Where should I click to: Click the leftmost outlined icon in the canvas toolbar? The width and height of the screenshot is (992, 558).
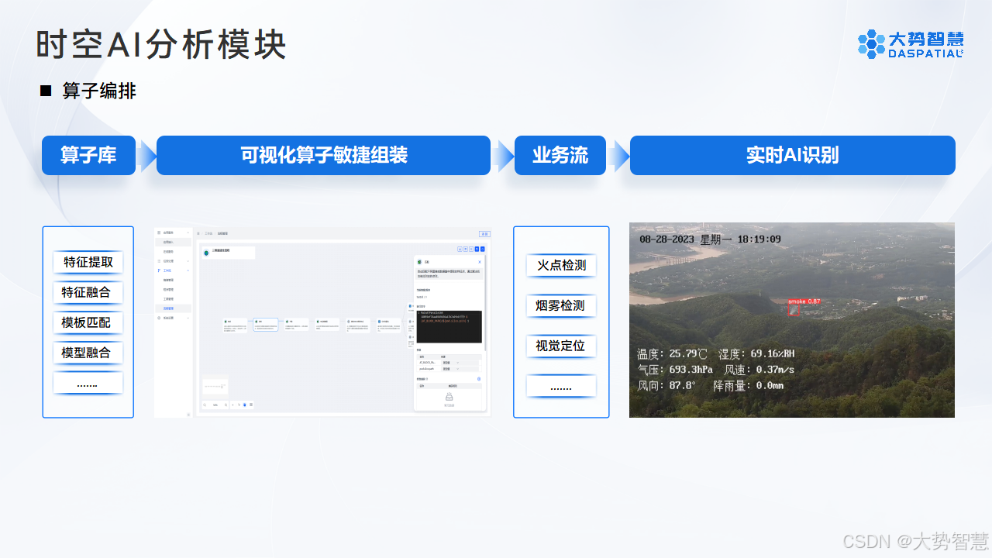[x=460, y=249]
